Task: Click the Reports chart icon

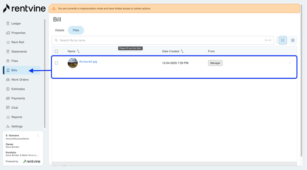Action: pyautogui.click(x=8, y=117)
